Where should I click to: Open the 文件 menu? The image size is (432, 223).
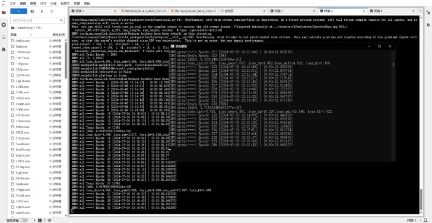13,3
